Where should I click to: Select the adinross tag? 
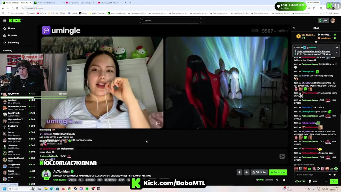pyautogui.click(x=90, y=180)
